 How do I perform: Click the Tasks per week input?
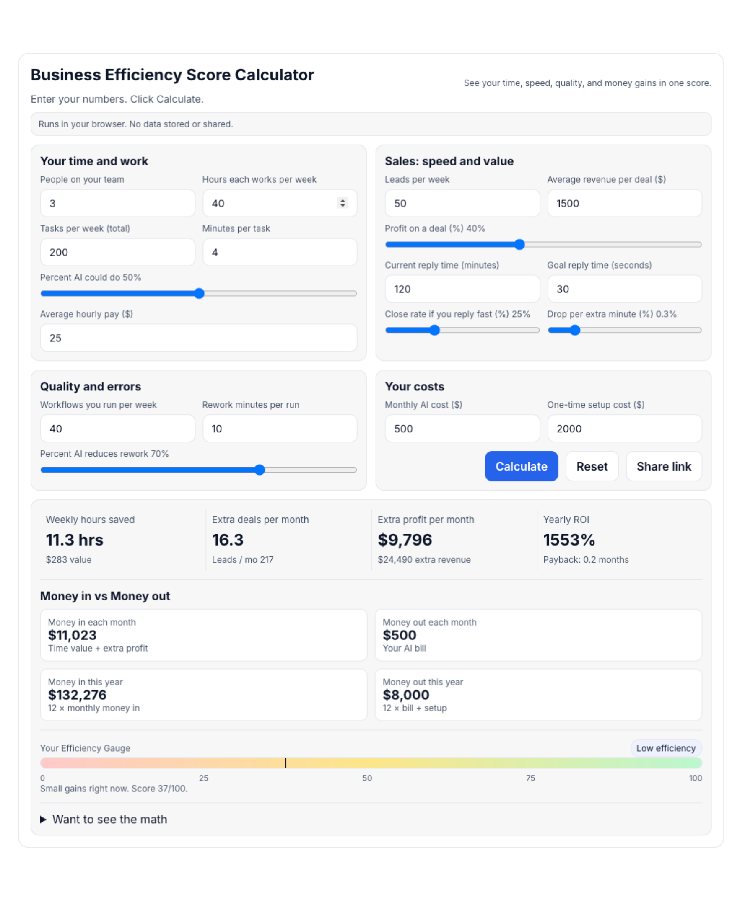pyautogui.click(x=117, y=252)
